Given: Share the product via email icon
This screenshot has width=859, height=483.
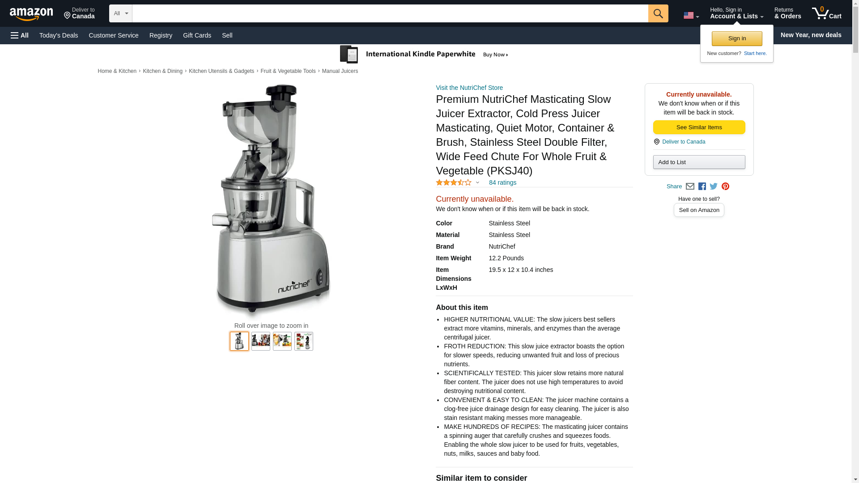Looking at the screenshot, I should pos(690,186).
